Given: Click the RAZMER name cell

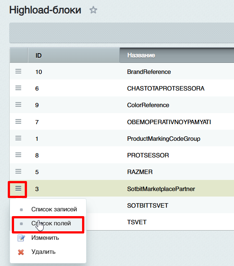Looking at the screenshot, I should pyautogui.click(x=140, y=172).
